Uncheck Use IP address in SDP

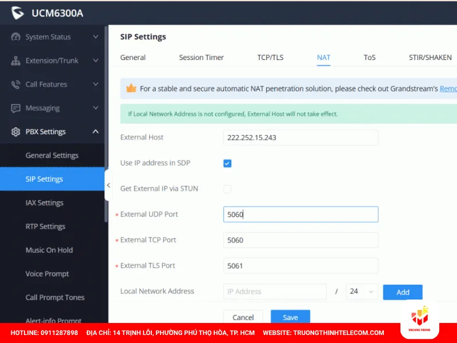(227, 163)
